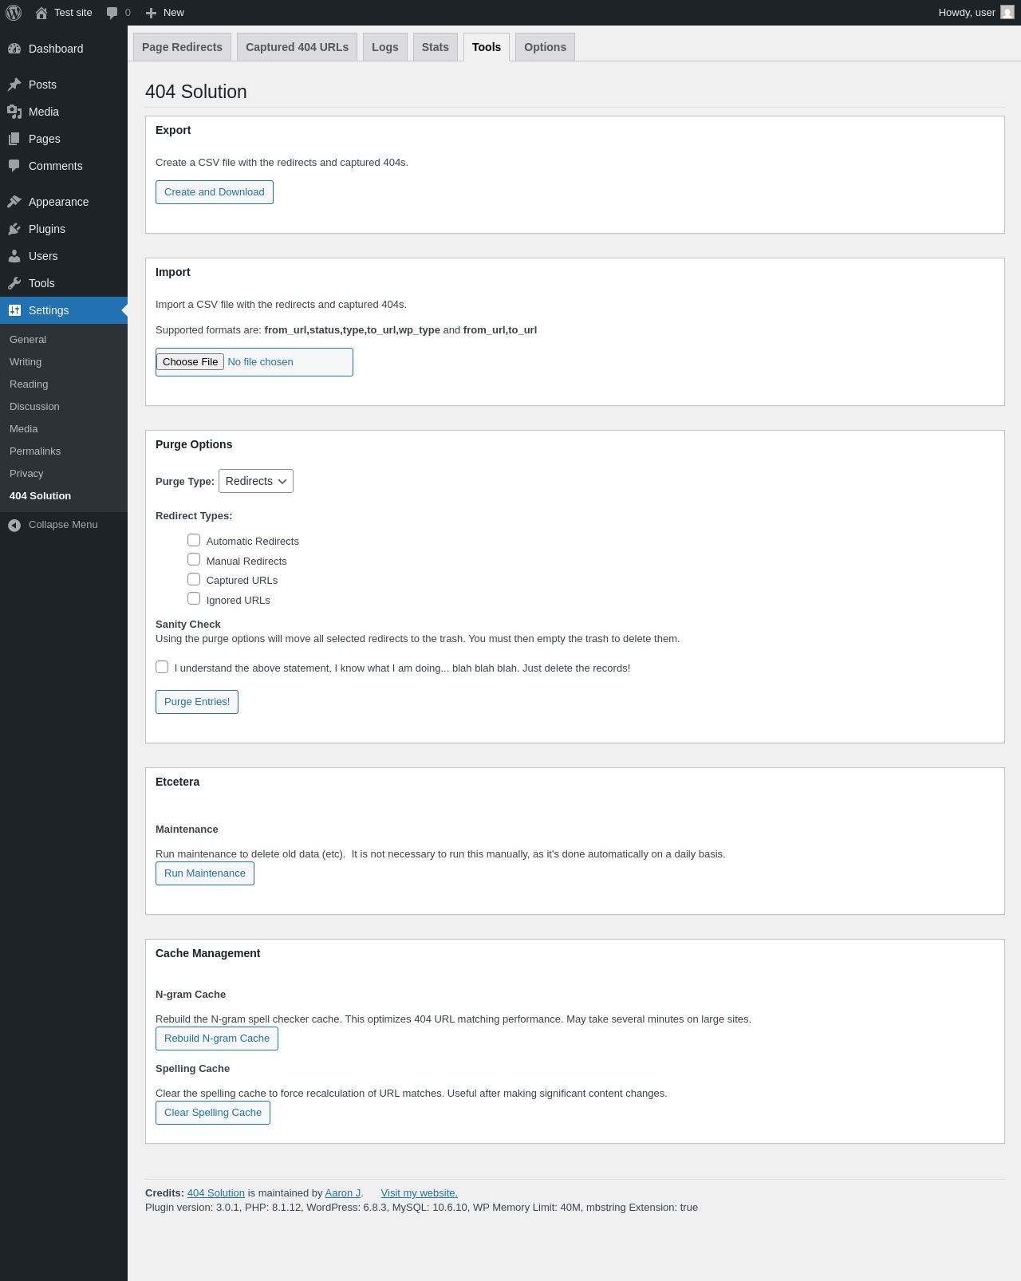
Task: Click Choose File for CSV import
Action: 190,362
